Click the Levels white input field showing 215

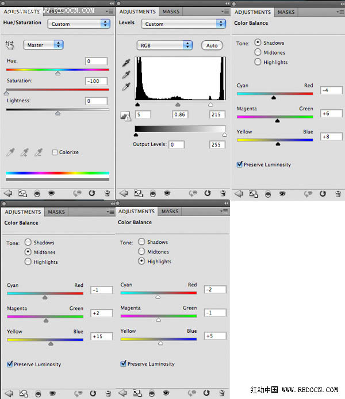[x=217, y=114]
